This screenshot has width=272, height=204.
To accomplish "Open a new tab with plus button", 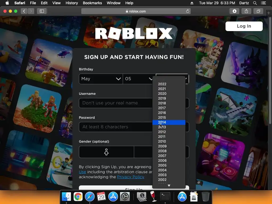I will (x=269, y=13).
